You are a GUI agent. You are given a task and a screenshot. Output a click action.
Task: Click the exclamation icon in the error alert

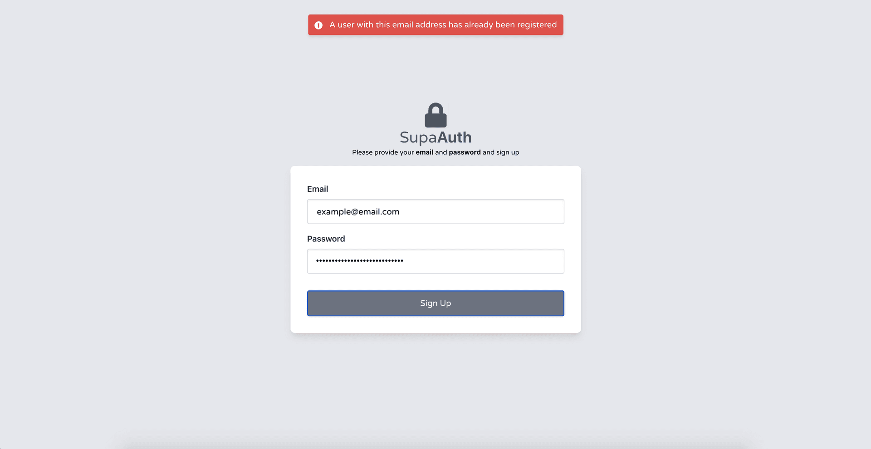click(318, 25)
